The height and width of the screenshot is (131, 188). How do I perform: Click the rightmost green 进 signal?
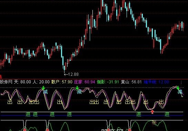[167, 114]
